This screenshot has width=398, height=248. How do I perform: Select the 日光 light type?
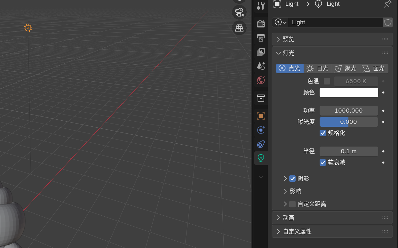pyautogui.click(x=318, y=68)
